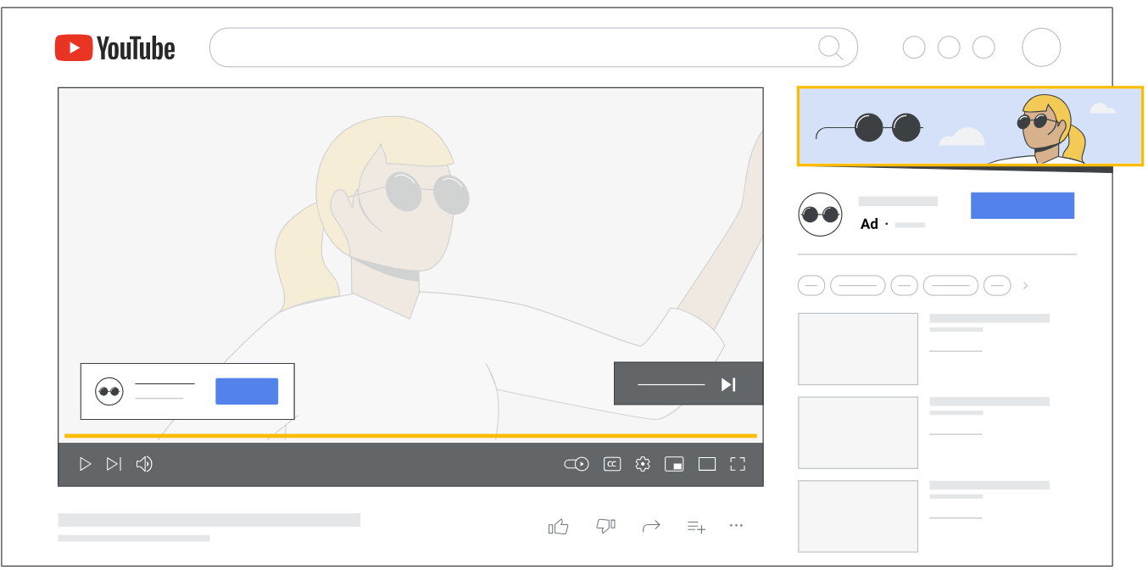This screenshot has height=570, width=1148.
Task: Like the video with thumbs up
Action: click(558, 527)
